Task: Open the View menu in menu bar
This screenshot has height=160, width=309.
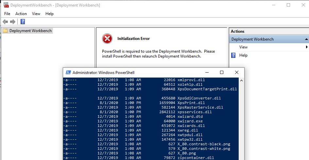Action: point(36,14)
